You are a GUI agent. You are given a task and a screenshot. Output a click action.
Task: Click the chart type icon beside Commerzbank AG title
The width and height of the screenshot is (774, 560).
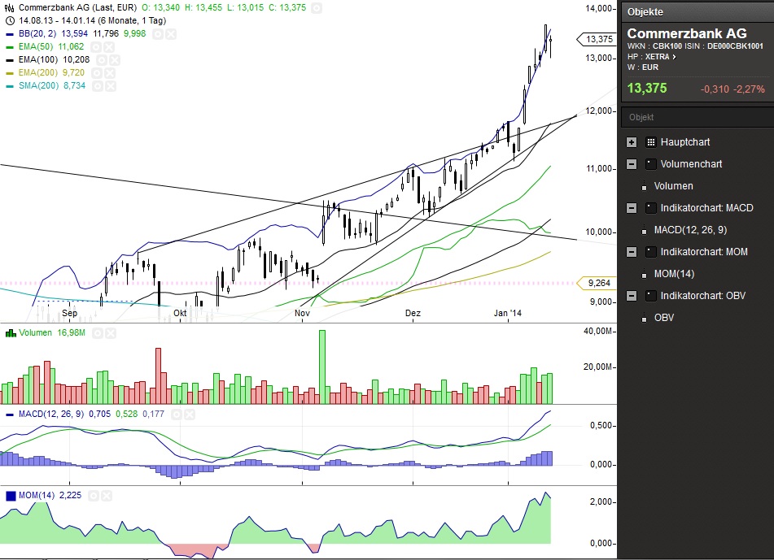coord(9,8)
